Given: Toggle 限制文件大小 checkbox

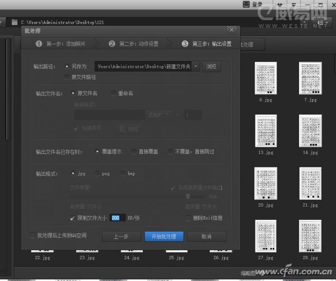Looking at the screenshot, I should (x=73, y=218).
